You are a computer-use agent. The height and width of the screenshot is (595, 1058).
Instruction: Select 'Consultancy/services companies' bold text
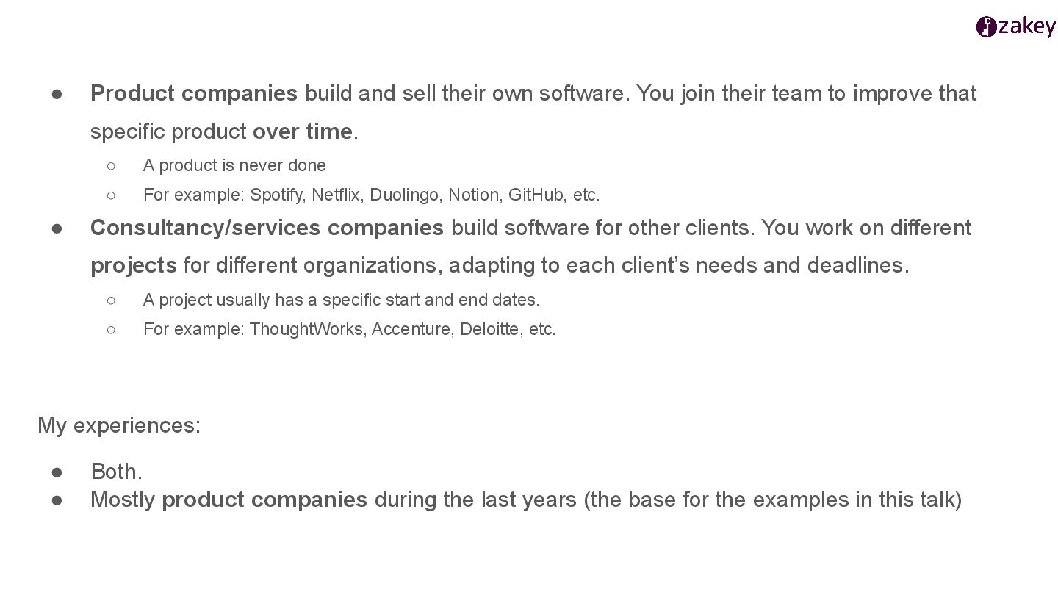click(267, 228)
